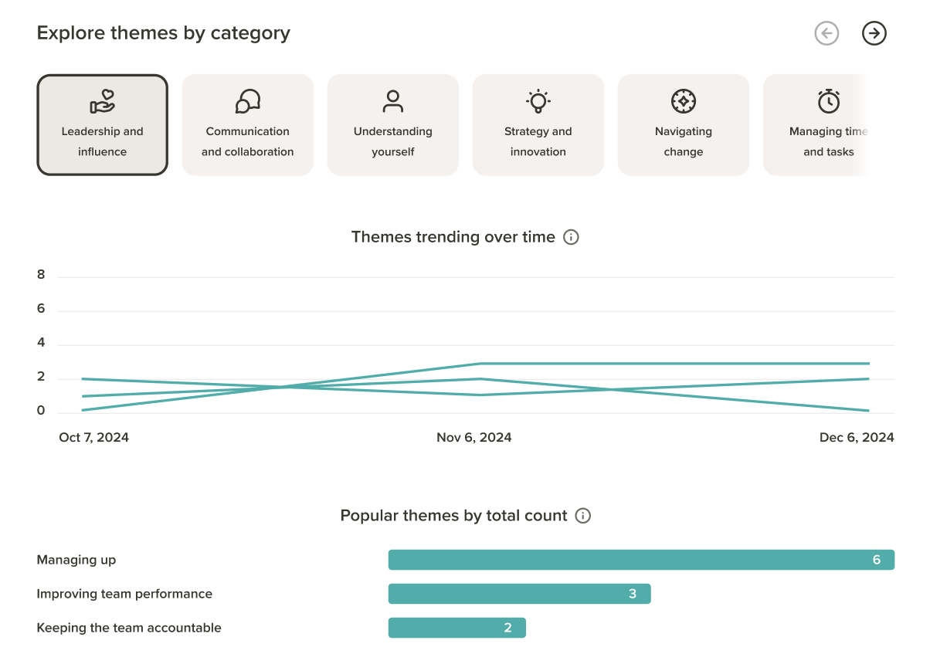930x671 pixels.
Task: Click the compass Navigating change icon
Action: point(684,101)
